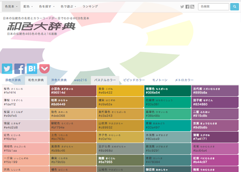
Task: Select the #895b8a 古代紫 swatch
Action: 215,91
